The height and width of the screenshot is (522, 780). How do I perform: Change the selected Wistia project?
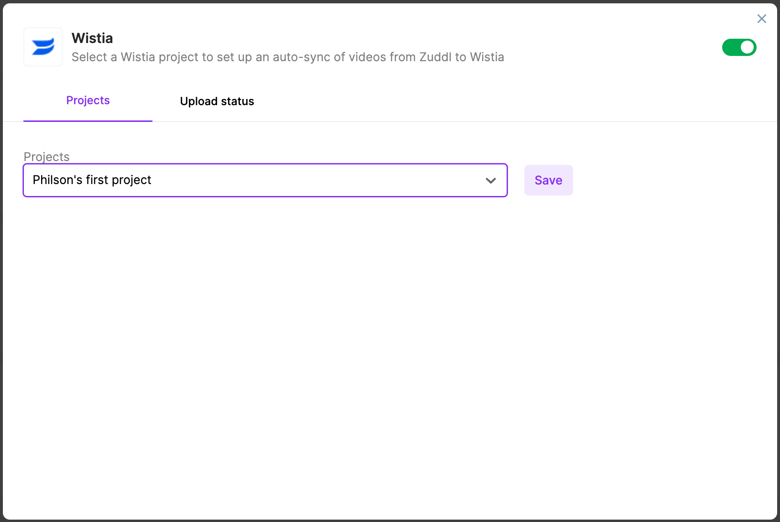point(265,180)
